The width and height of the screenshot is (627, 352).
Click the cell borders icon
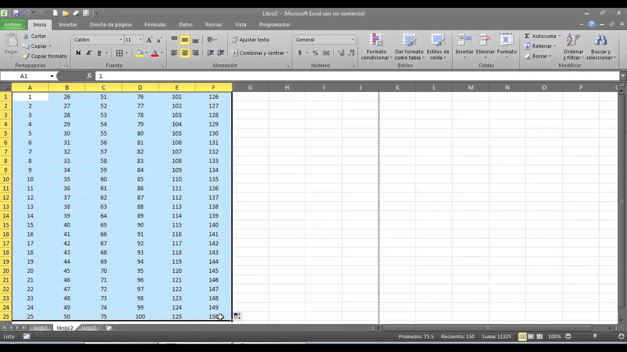pyautogui.click(x=120, y=53)
